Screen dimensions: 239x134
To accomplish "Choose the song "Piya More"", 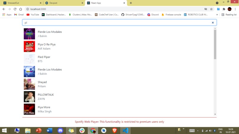I will pyautogui.click(x=44, y=107).
